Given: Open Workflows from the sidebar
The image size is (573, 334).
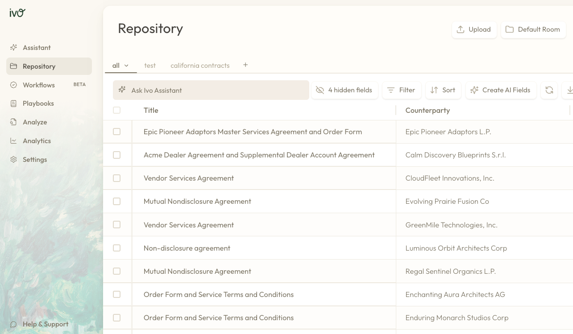Looking at the screenshot, I should (x=39, y=85).
